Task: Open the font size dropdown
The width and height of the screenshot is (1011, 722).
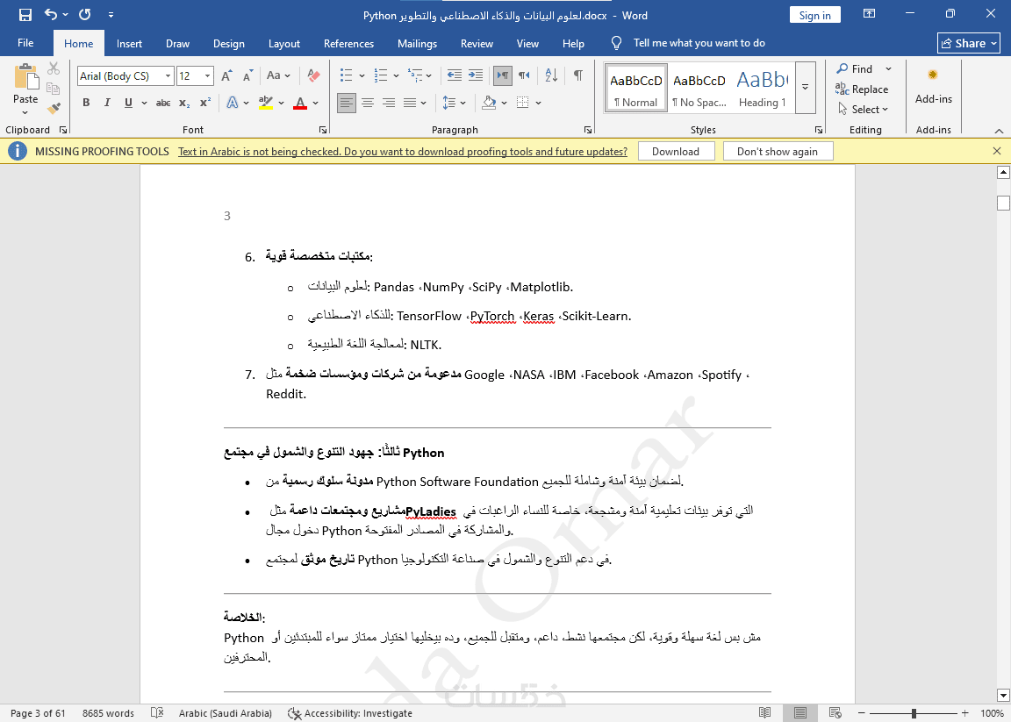Action: [208, 76]
